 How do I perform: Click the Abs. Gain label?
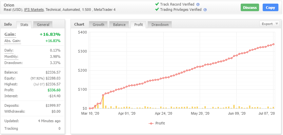pyautogui.click(x=12, y=41)
